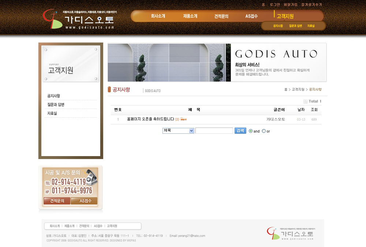This screenshot has height=247, width=366.
Task: Open 회사소개 in the main navigation
Action: [x=158, y=16]
